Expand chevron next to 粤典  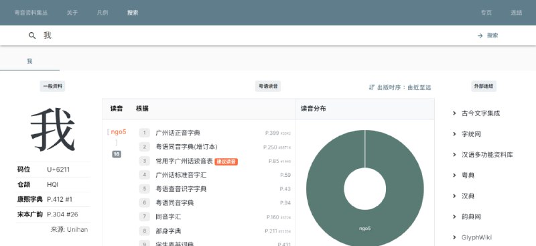454,176
